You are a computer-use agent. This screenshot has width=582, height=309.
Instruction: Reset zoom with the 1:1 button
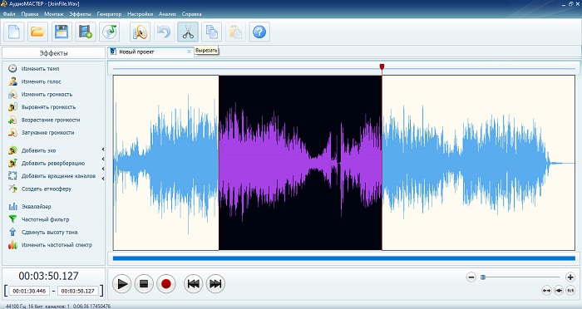pyautogui.click(x=570, y=291)
